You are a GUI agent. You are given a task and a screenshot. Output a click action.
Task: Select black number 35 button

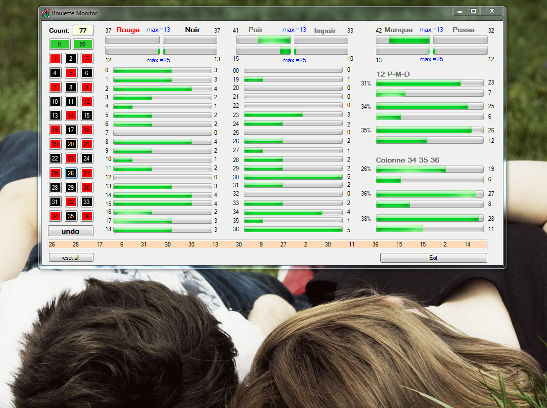click(x=71, y=216)
